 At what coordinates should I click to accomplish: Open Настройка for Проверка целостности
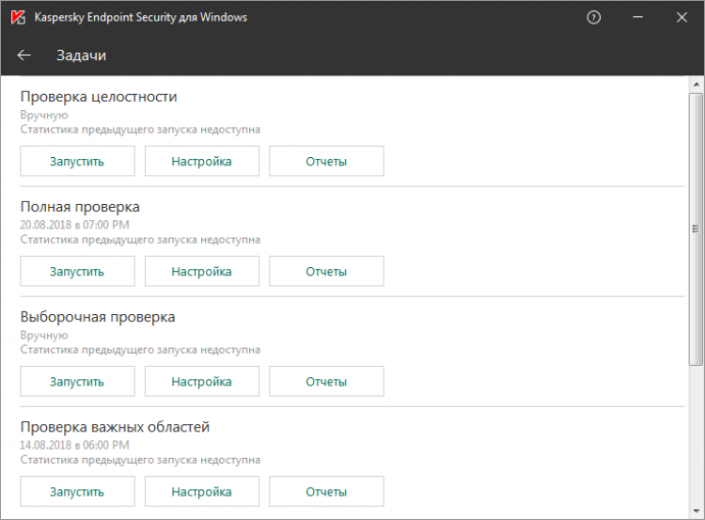pos(201,161)
